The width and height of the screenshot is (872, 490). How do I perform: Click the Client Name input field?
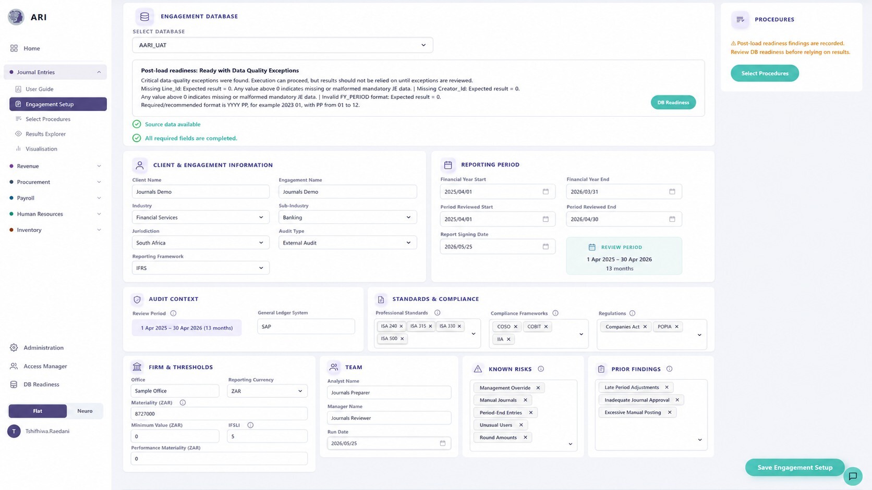point(201,192)
